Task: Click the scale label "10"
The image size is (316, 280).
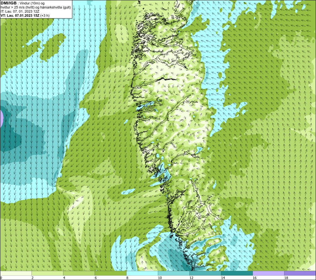Action: point(160,278)
